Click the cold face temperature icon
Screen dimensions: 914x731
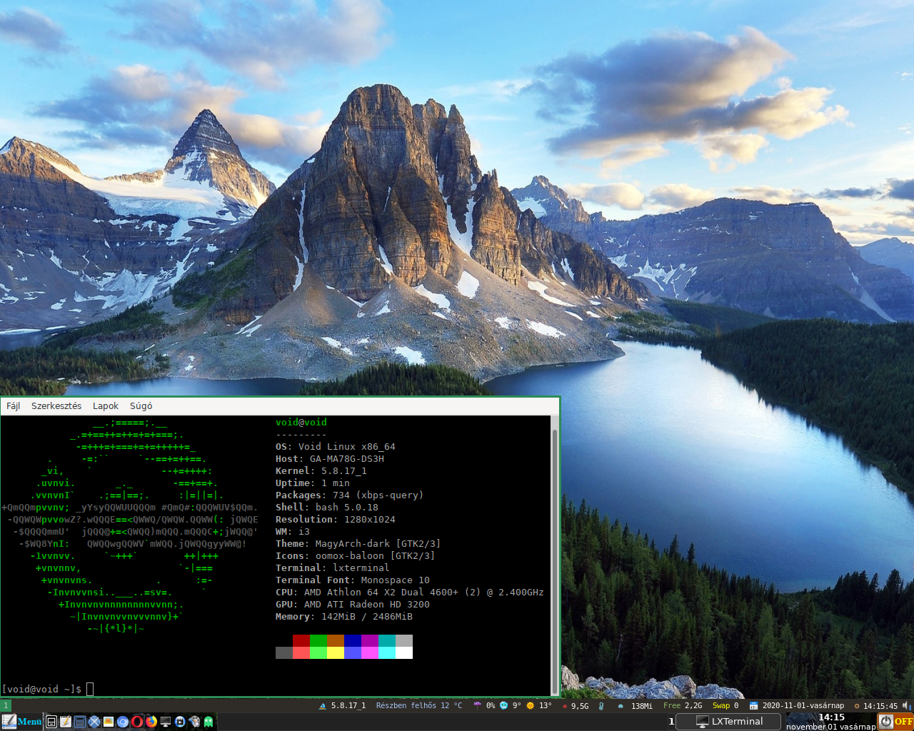coord(503,705)
